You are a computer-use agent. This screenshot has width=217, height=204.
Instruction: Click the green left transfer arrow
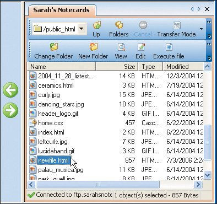pos(10,90)
